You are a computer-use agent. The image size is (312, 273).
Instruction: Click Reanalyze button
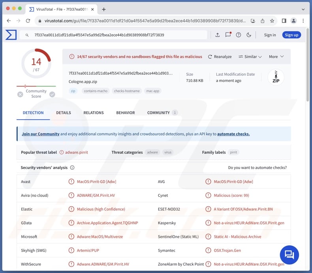pos(220,57)
